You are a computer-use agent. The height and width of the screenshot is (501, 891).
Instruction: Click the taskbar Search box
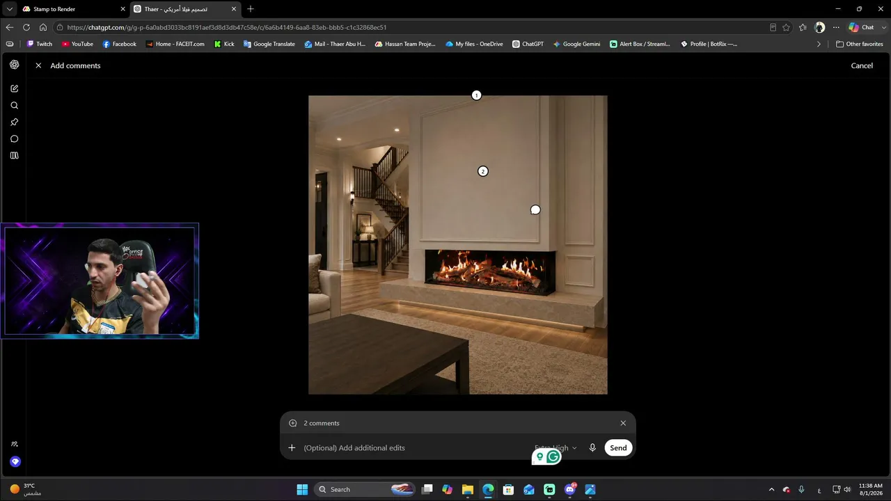click(365, 489)
